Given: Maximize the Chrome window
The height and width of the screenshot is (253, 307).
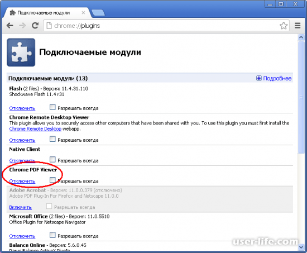Looking at the screenshot, I should 281,4.
